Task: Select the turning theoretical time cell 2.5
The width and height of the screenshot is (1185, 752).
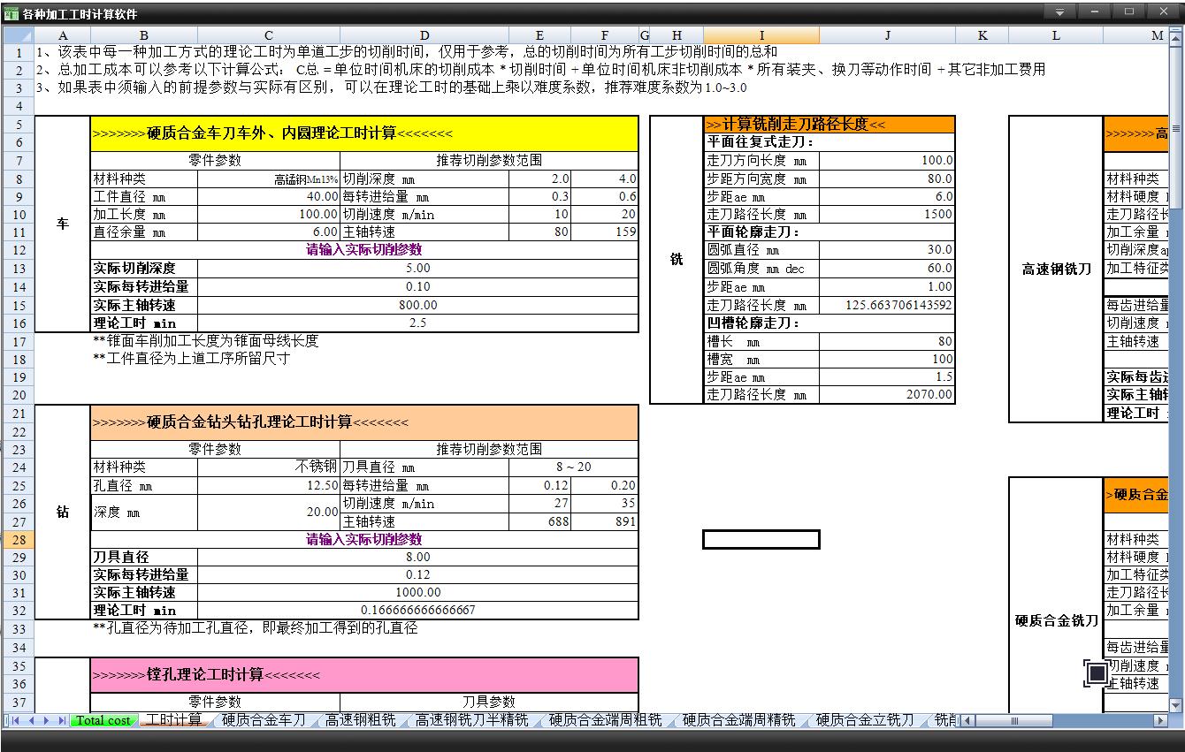Action: click(418, 323)
